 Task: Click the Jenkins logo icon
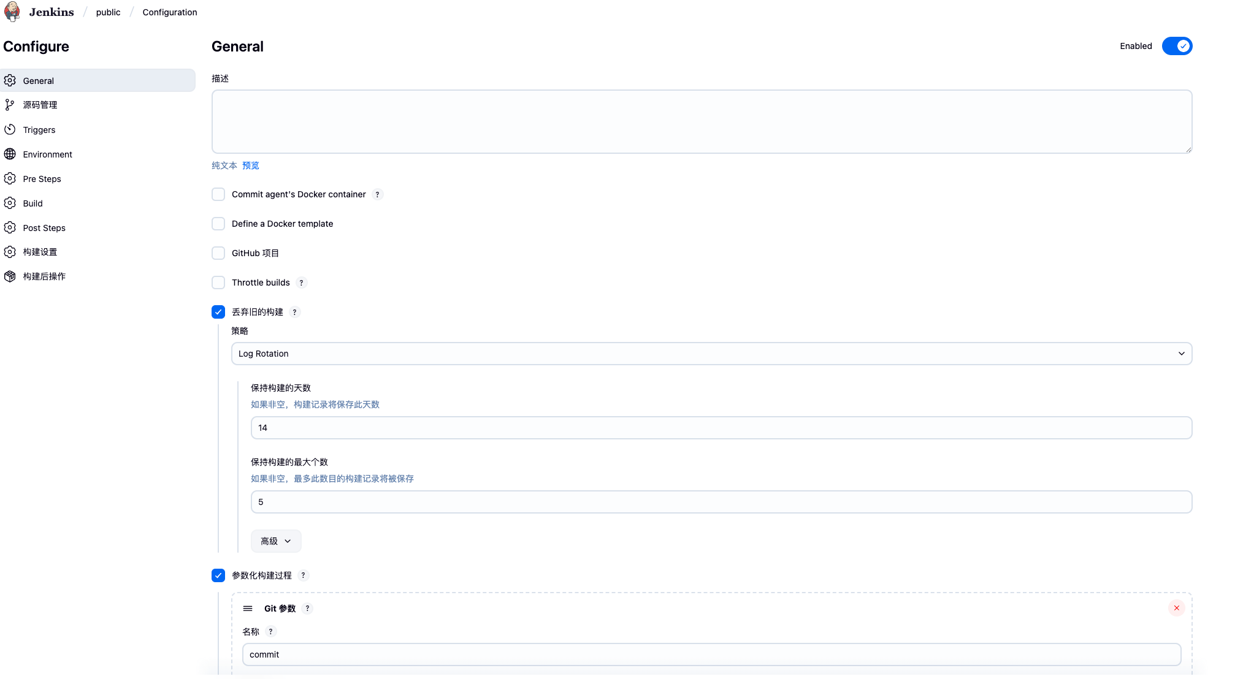click(12, 12)
